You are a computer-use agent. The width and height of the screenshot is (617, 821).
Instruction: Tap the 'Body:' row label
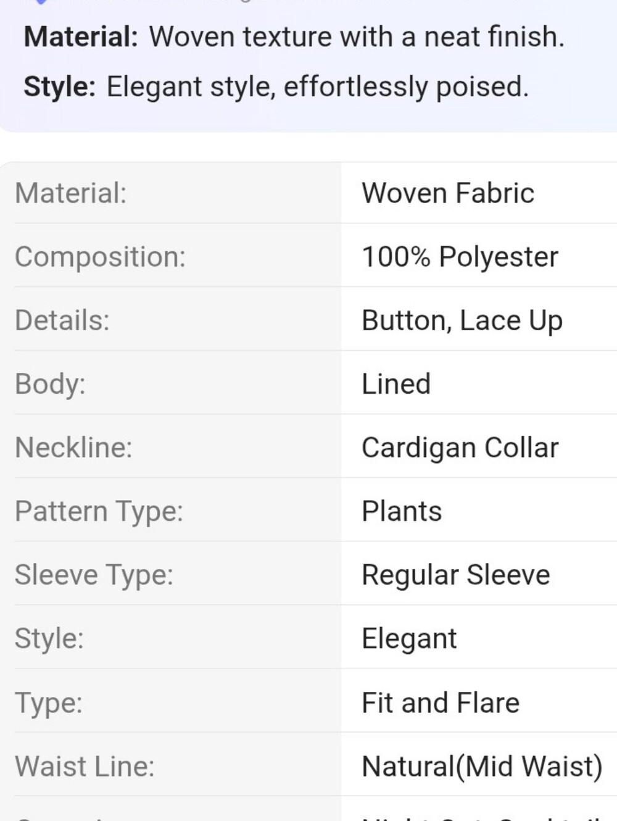(50, 384)
